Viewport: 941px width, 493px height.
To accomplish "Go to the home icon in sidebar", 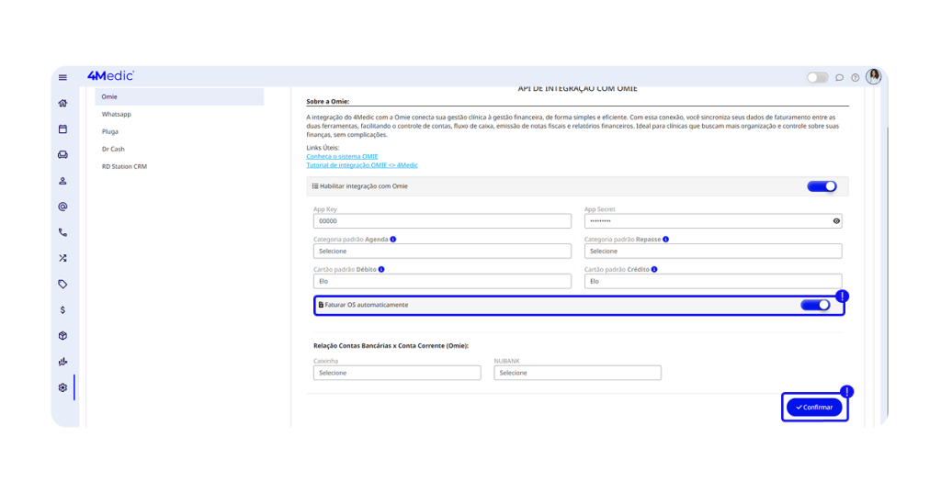I will (62, 104).
